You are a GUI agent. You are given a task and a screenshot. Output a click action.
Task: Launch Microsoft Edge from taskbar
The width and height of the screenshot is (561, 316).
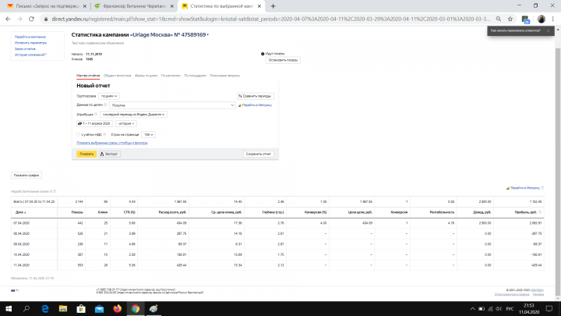click(x=45, y=308)
